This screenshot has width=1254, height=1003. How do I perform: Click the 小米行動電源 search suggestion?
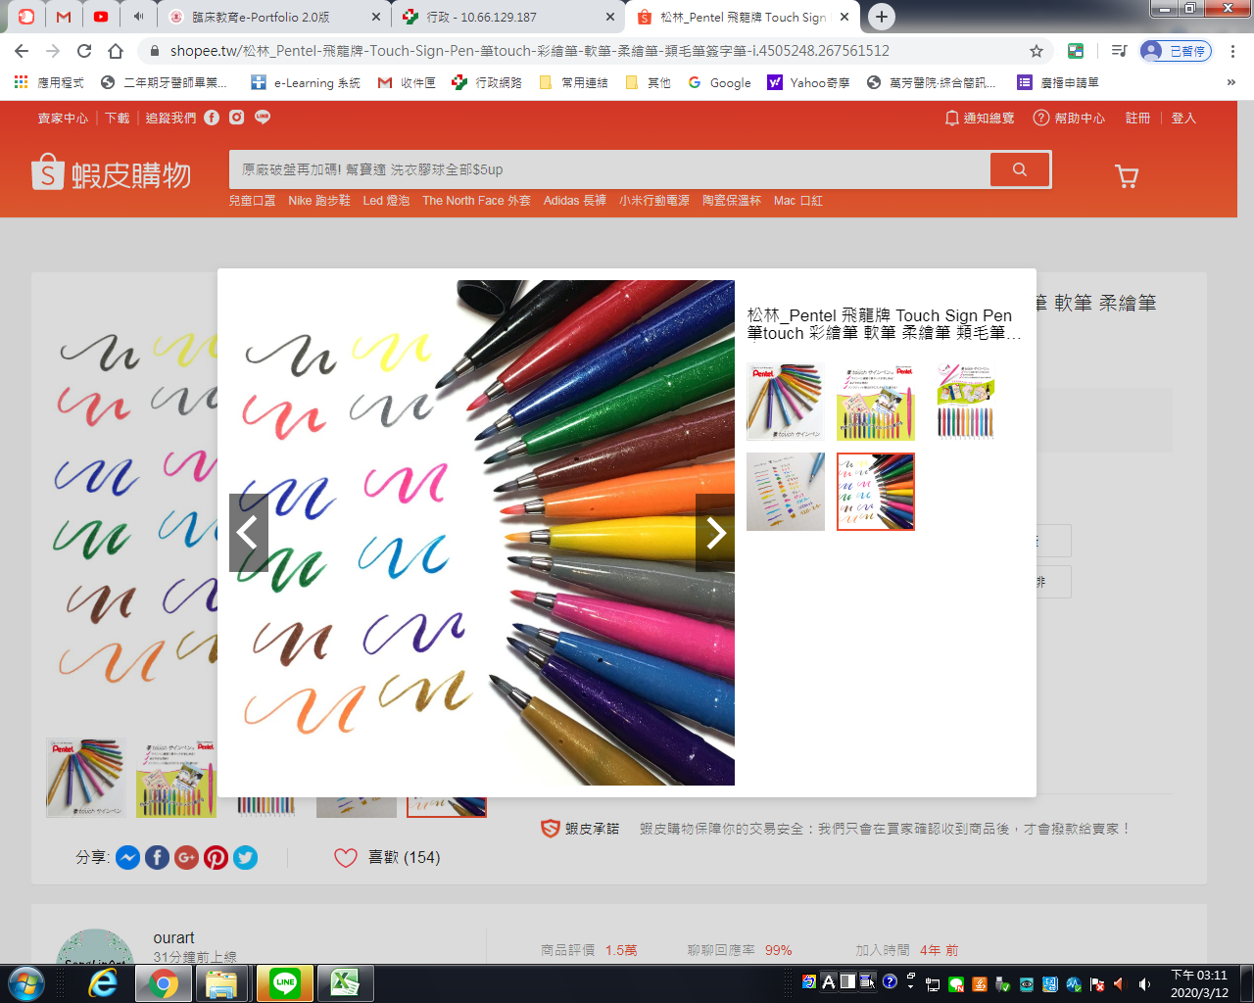[x=654, y=200]
